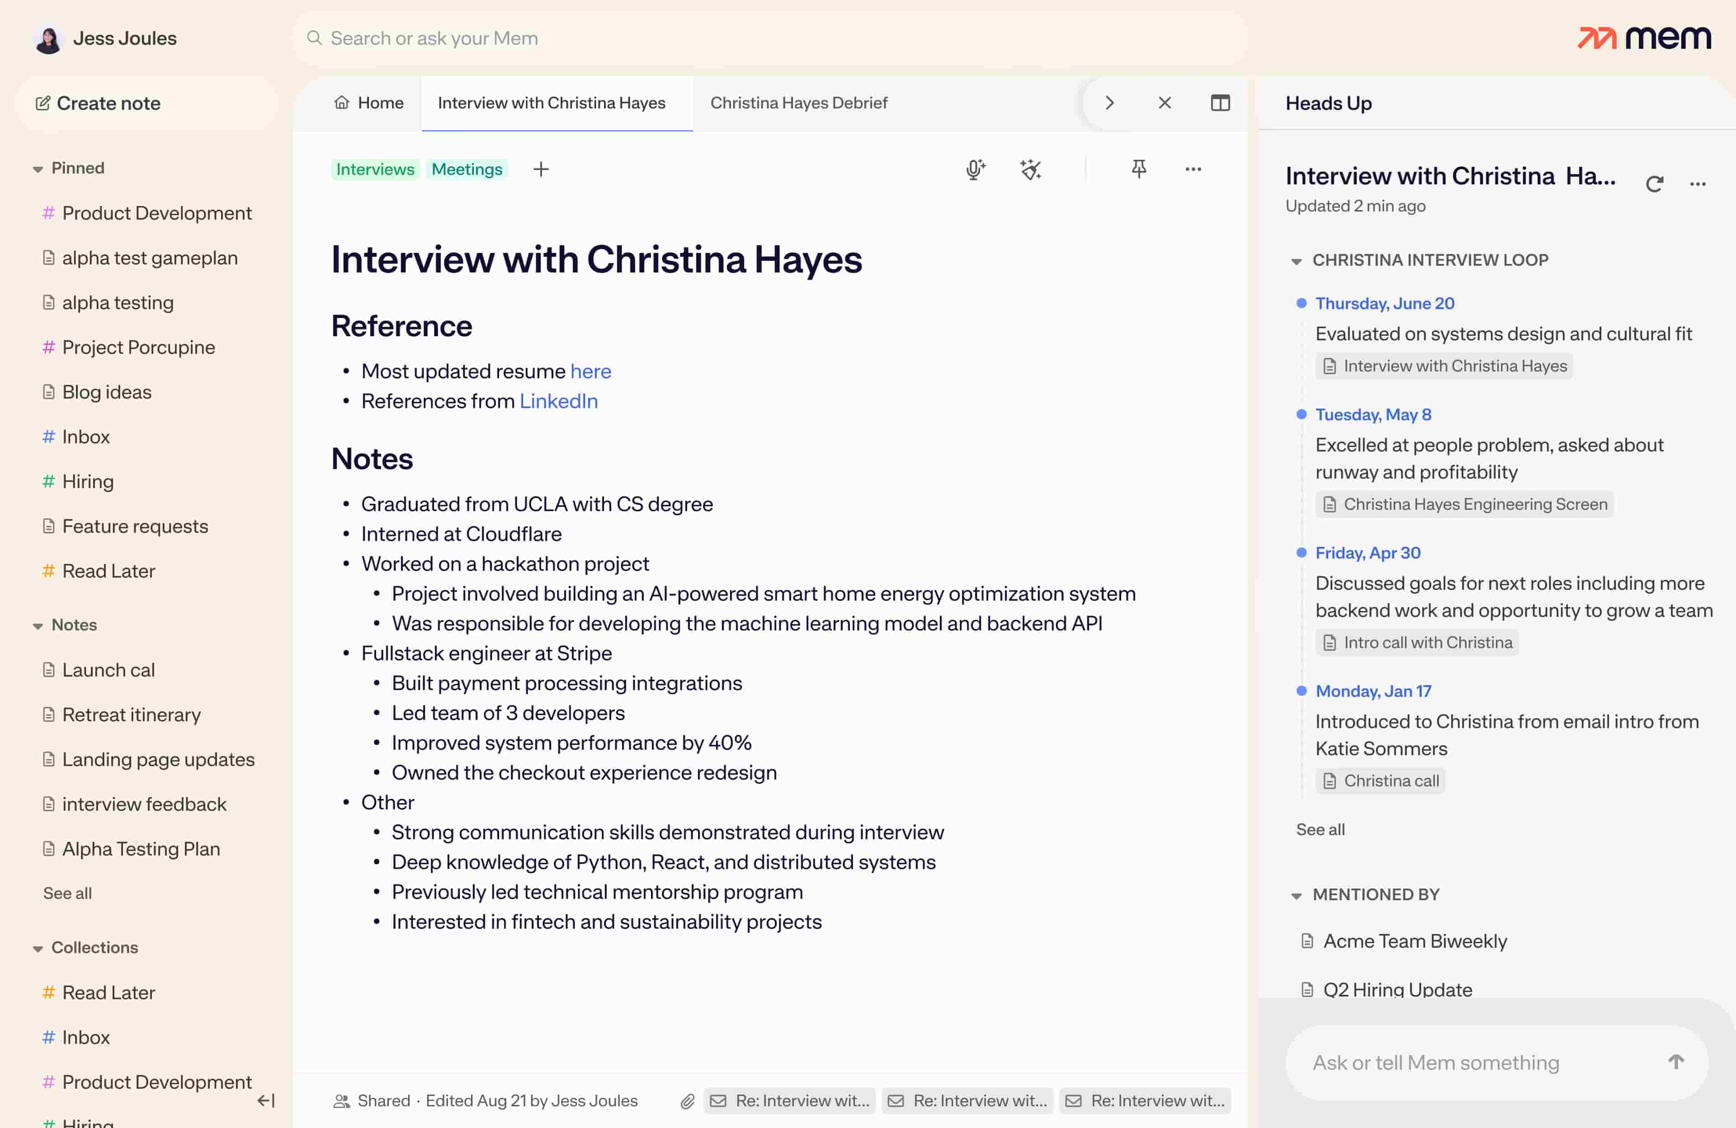This screenshot has height=1128, width=1736.
Task: Add a tag with plus icon
Action: point(541,169)
